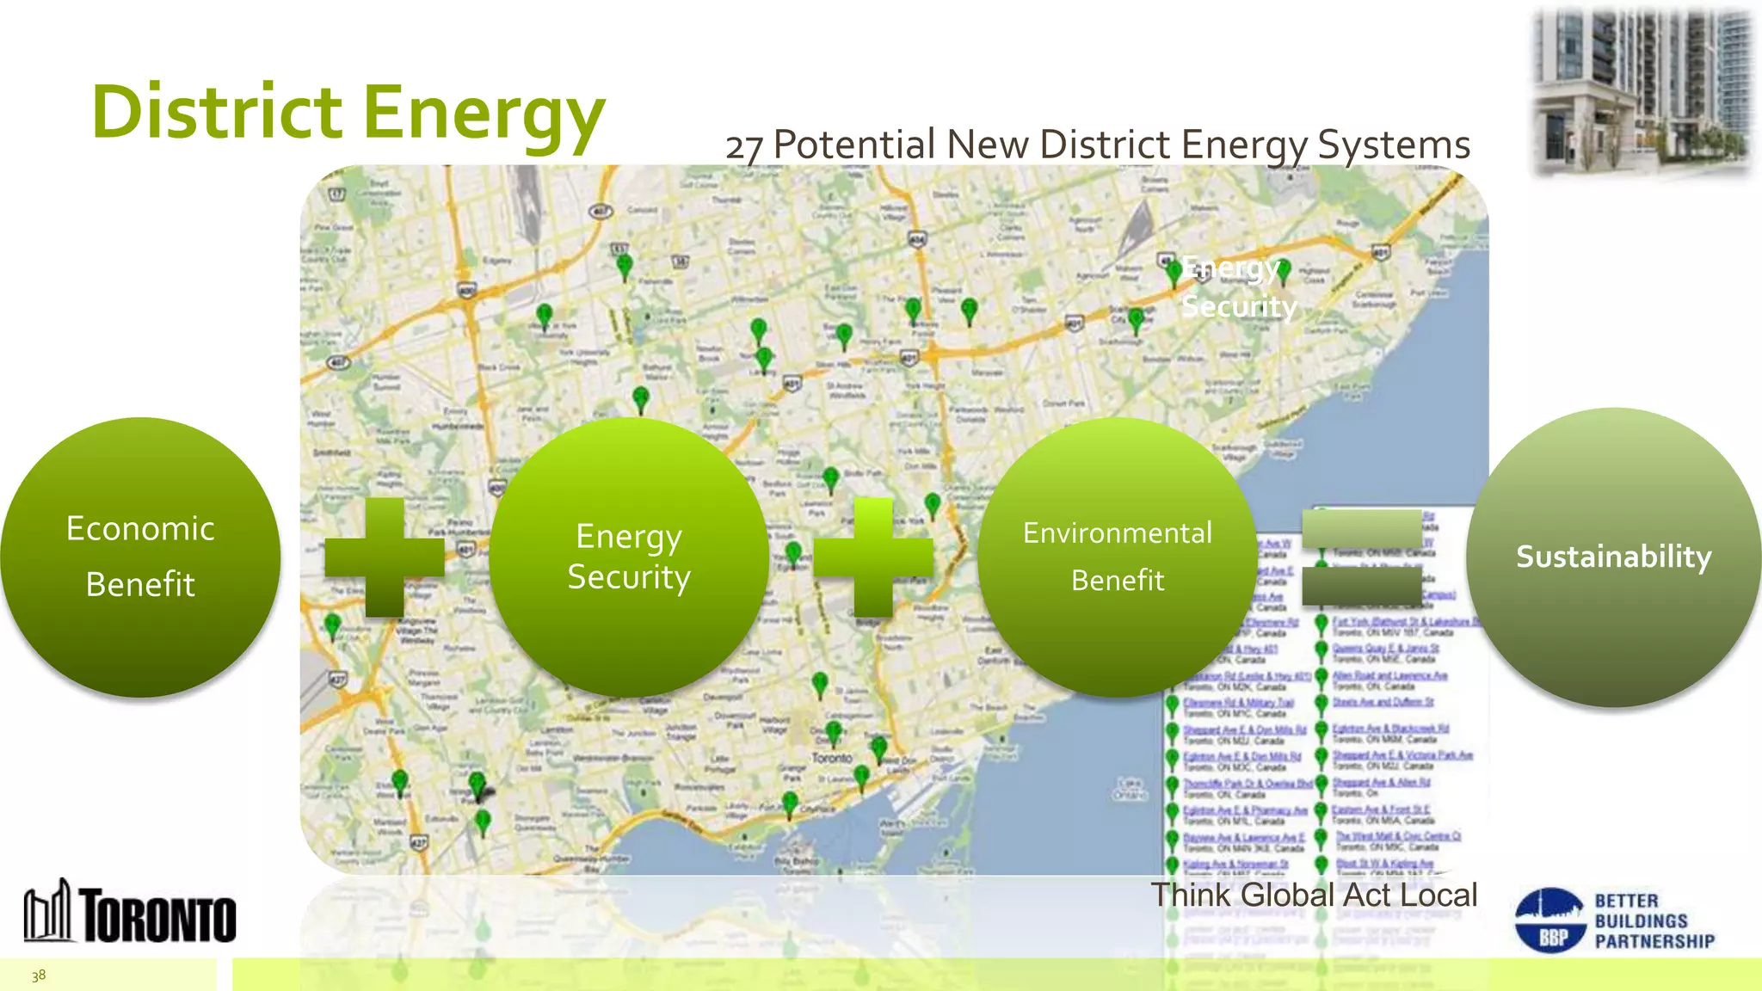Click pin icon beside Queens Quay E & Jarvis St
Image resolution: width=1762 pixels, height=991 pixels.
click(1321, 651)
